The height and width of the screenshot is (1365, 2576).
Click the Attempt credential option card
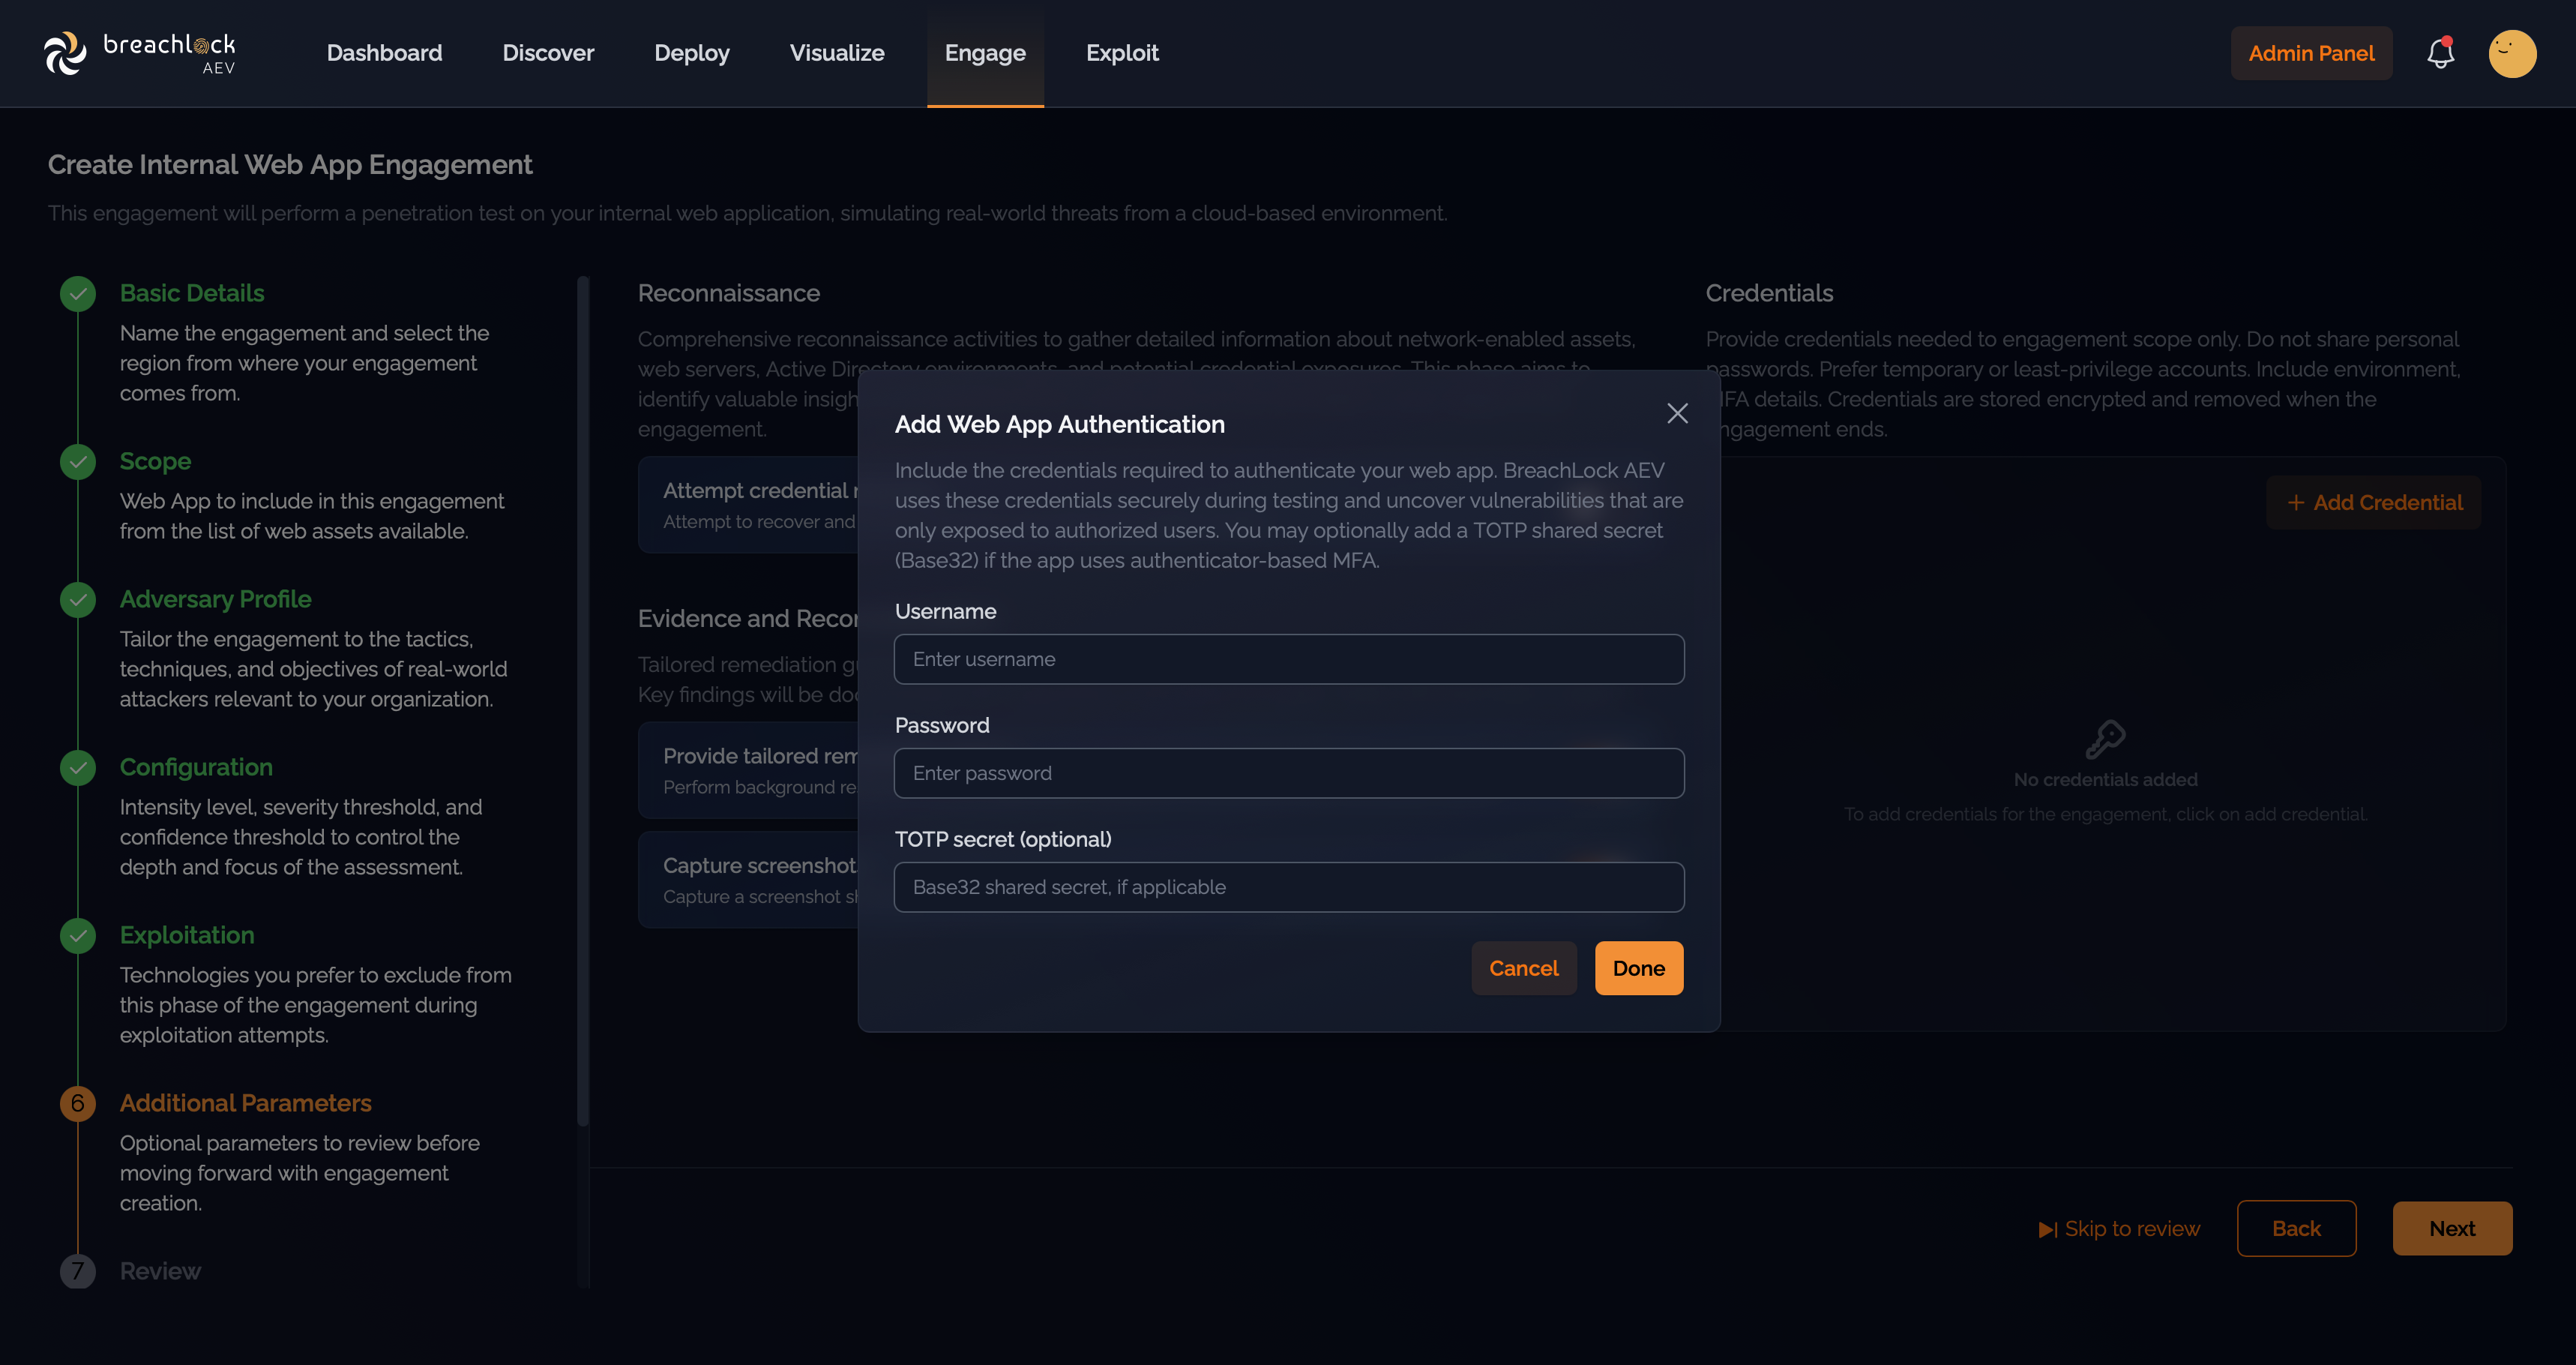coord(748,505)
